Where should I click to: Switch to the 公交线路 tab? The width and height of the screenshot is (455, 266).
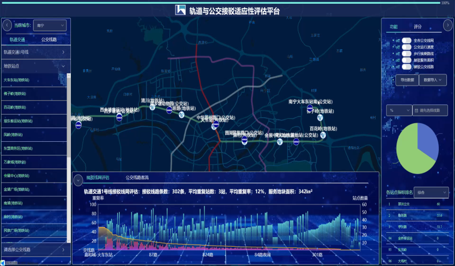[49, 40]
